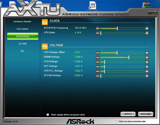The height and width of the screenshot is (125, 160).
Task: Click the 0.925 V VCCSA value
Action: (78, 75)
